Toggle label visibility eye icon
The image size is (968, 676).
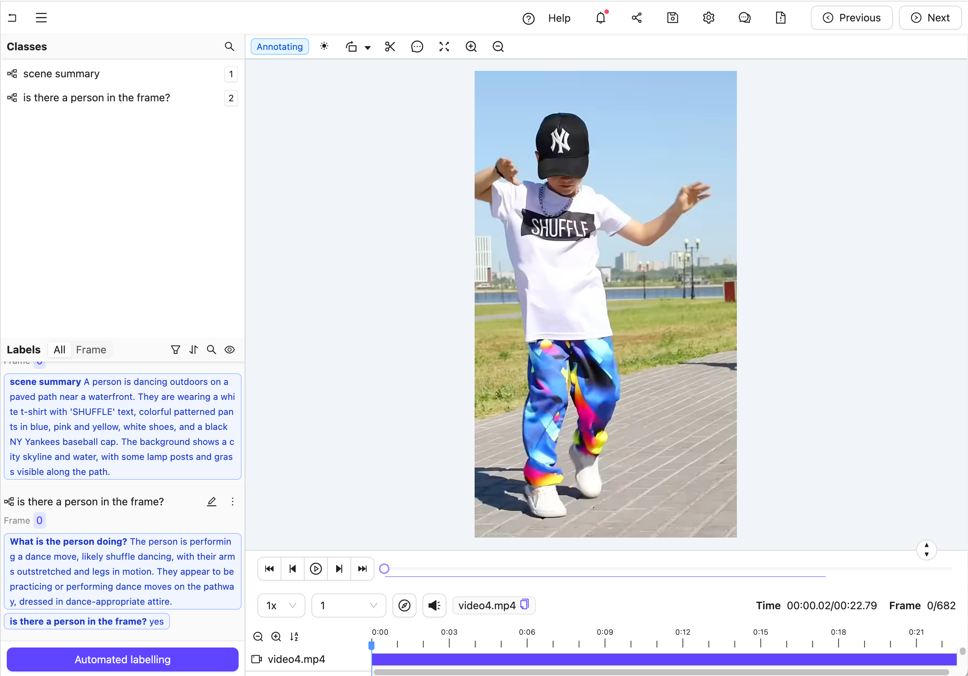point(229,349)
